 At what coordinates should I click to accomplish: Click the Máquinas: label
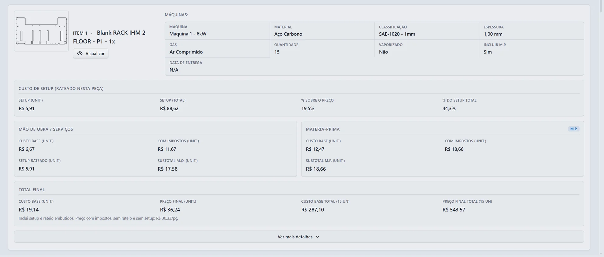[x=176, y=15]
